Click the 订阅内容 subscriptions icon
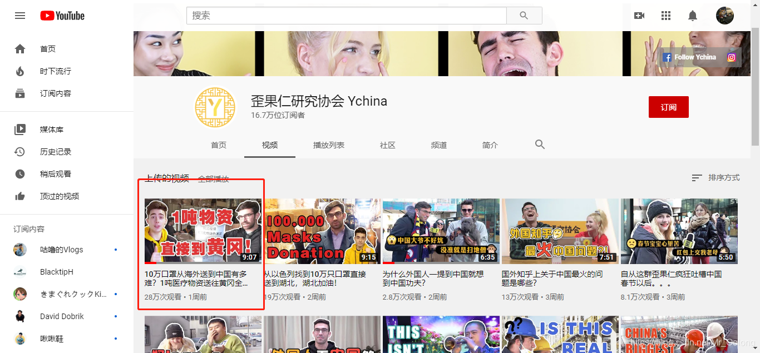The height and width of the screenshot is (353, 760). click(x=20, y=93)
